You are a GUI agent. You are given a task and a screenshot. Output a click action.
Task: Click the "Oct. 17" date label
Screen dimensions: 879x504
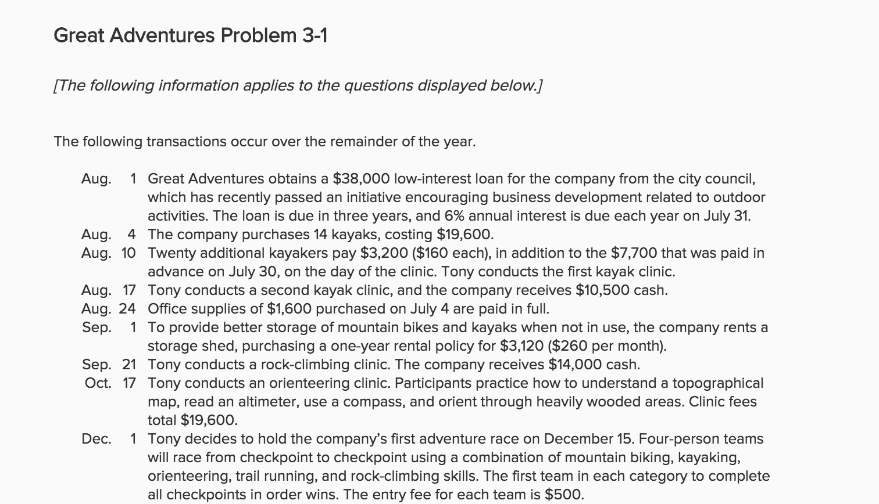point(110,383)
